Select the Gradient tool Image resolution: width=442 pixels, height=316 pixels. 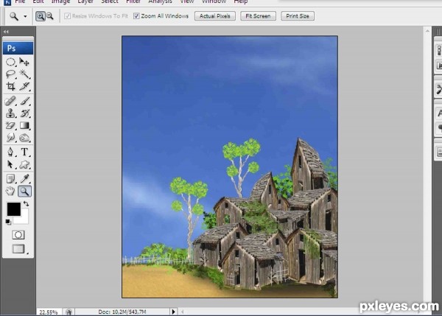[24, 125]
